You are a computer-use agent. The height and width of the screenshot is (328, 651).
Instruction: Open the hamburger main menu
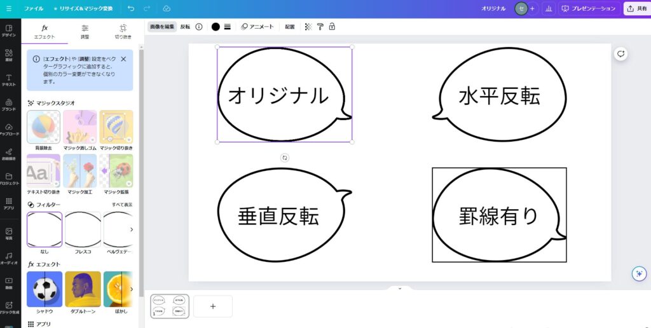click(9, 9)
